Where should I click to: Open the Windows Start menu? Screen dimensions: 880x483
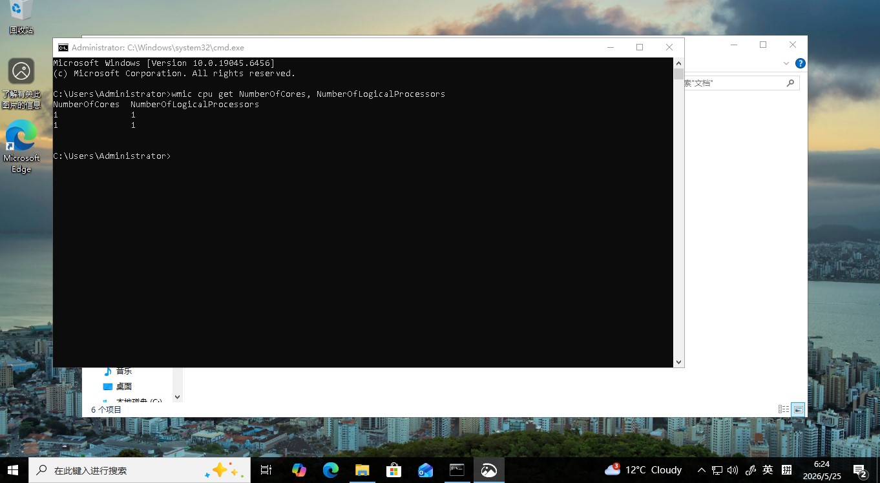pos(13,470)
